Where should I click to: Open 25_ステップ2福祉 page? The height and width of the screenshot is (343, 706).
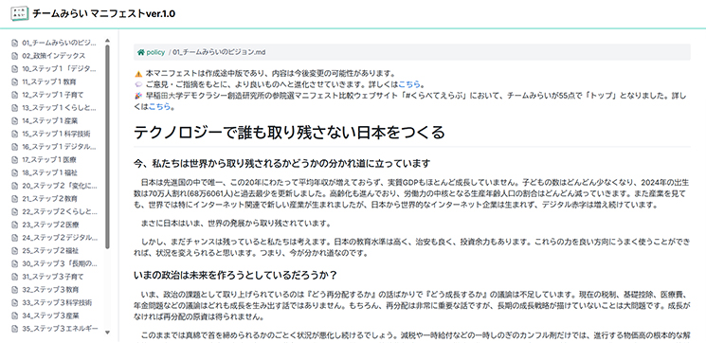(x=50, y=251)
